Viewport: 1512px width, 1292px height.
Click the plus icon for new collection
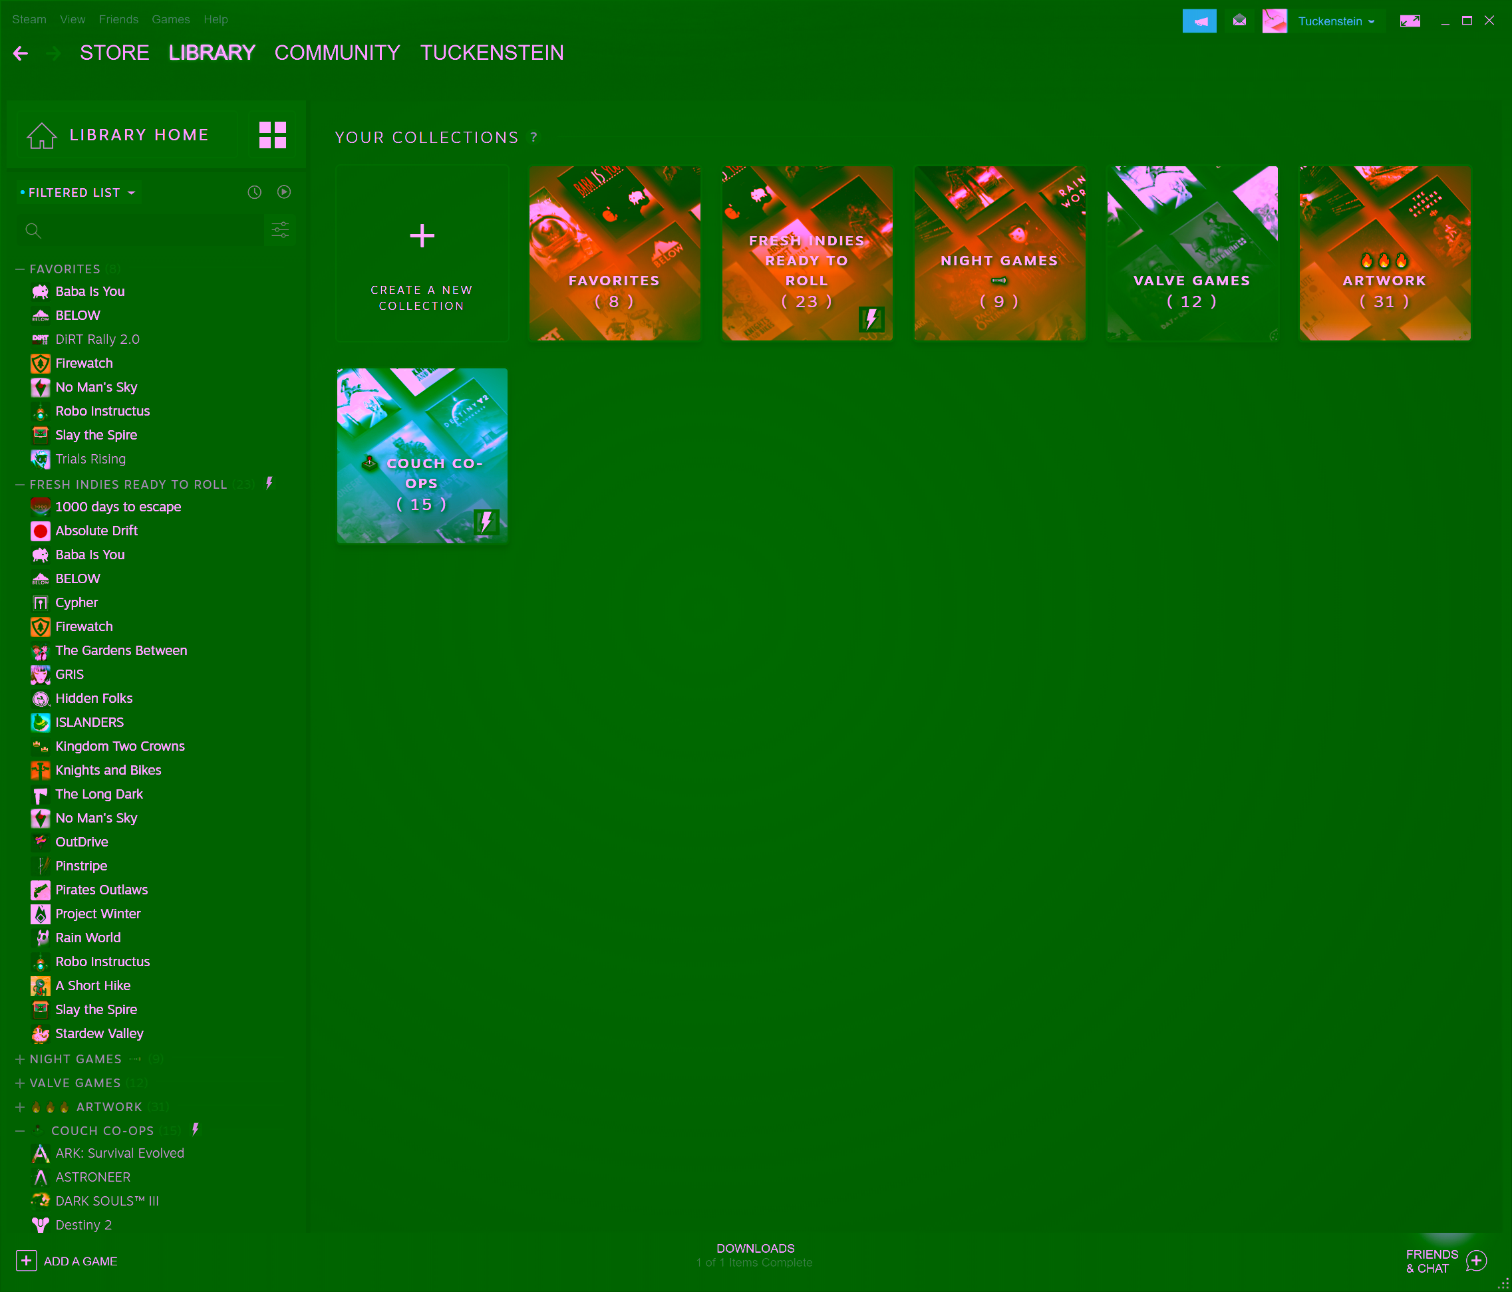422,235
